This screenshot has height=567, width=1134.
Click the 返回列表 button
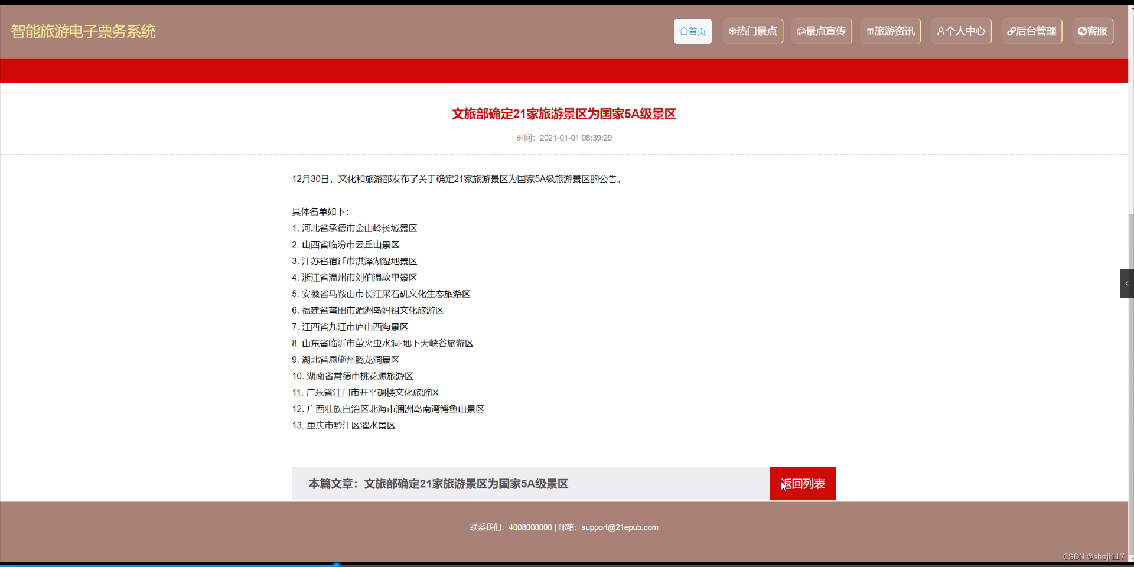coord(802,483)
